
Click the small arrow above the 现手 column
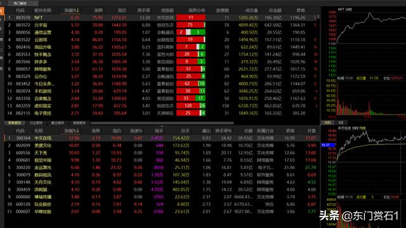tap(162, 127)
